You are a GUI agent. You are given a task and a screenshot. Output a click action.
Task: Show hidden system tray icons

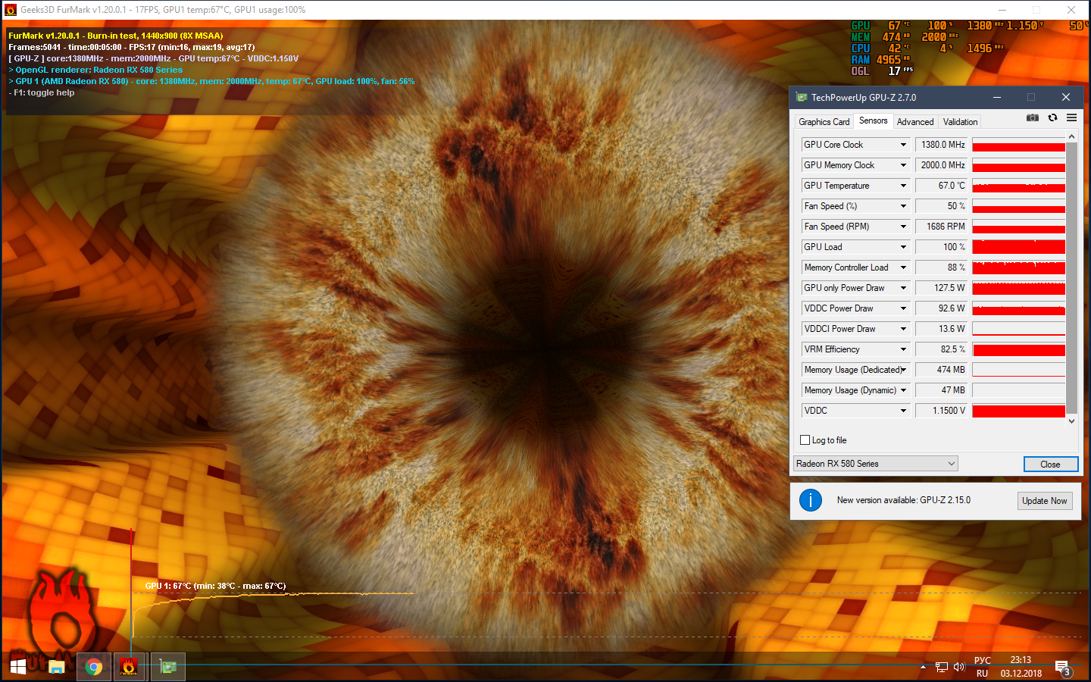click(x=923, y=667)
